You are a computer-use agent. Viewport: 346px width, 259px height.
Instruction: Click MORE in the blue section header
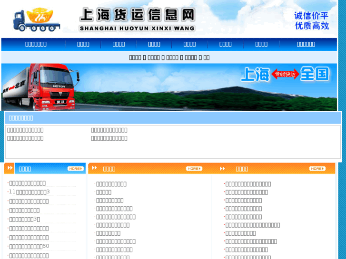tap(76, 169)
